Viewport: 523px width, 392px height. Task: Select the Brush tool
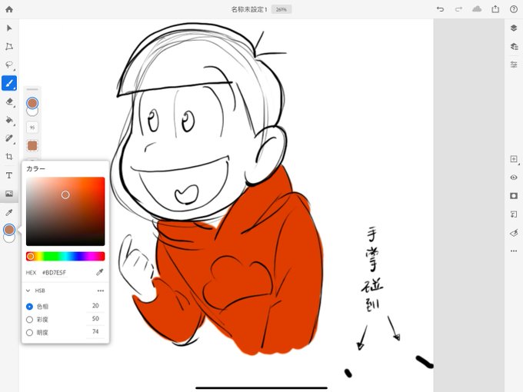pos(9,83)
